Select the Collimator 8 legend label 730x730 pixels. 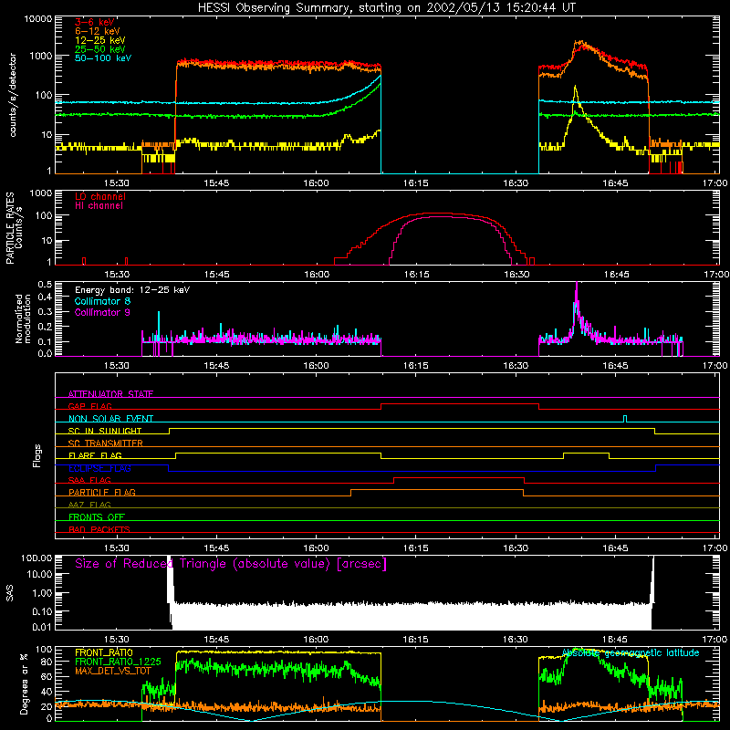[102, 301]
